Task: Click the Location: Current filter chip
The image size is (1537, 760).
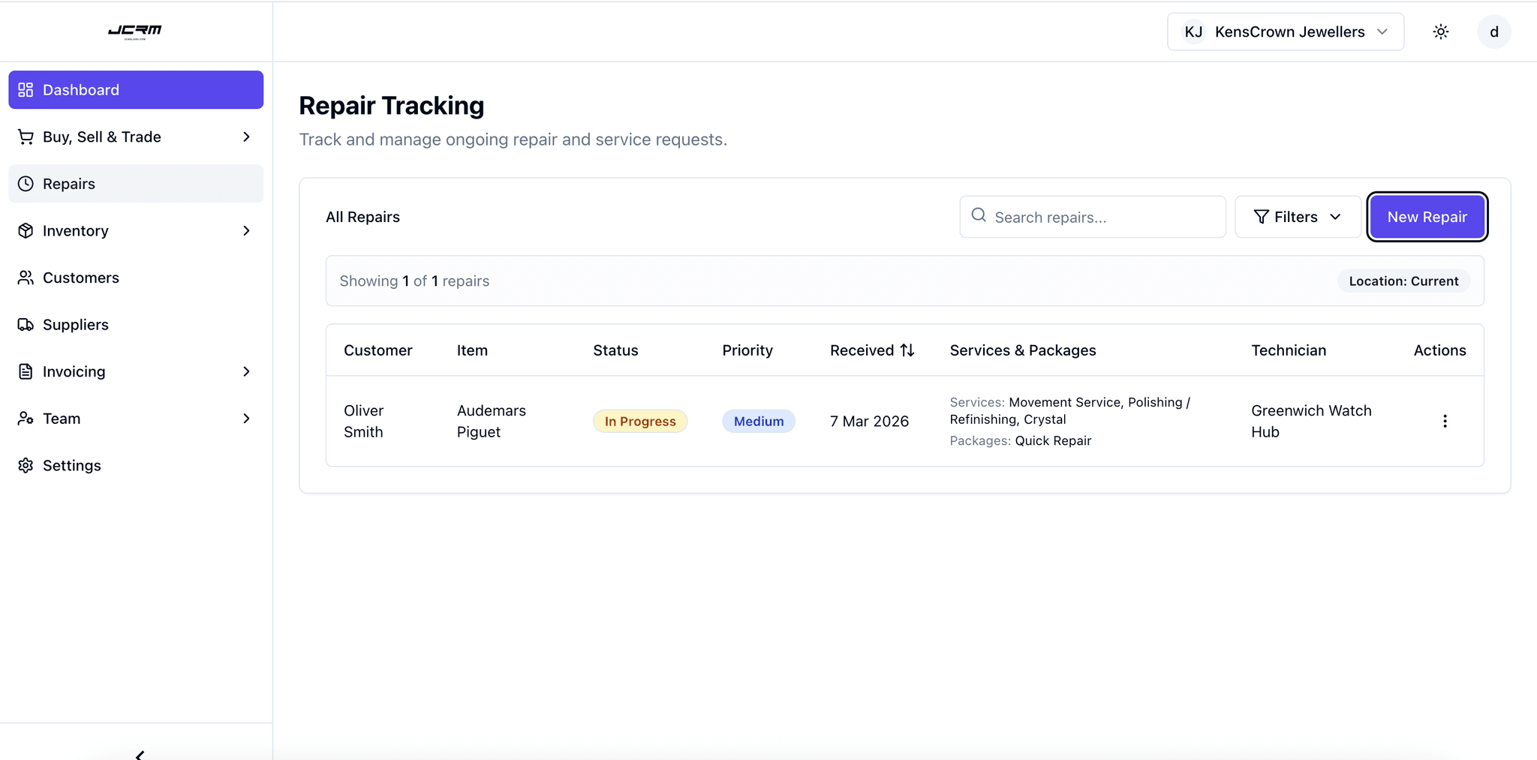Action: 1404,281
